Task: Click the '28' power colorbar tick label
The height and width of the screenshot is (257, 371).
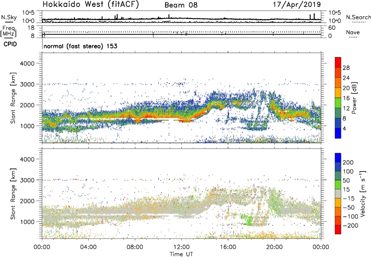Action: point(346,68)
